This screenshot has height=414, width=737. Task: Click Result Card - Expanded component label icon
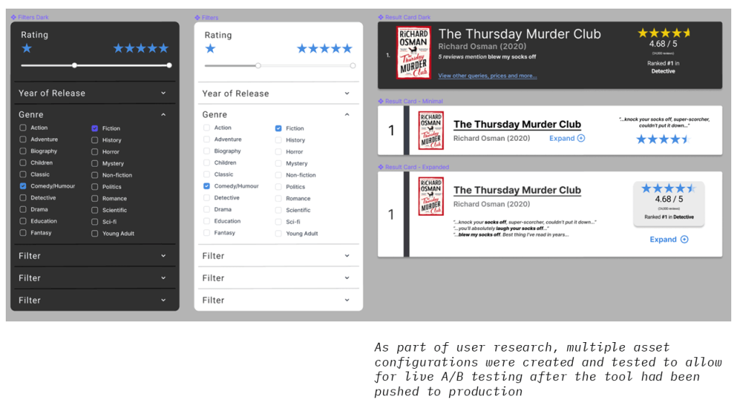381,167
